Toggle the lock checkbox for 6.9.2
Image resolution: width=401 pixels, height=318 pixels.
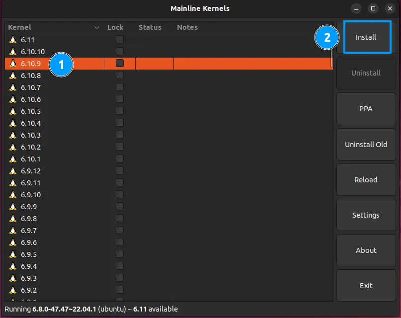point(120,290)
